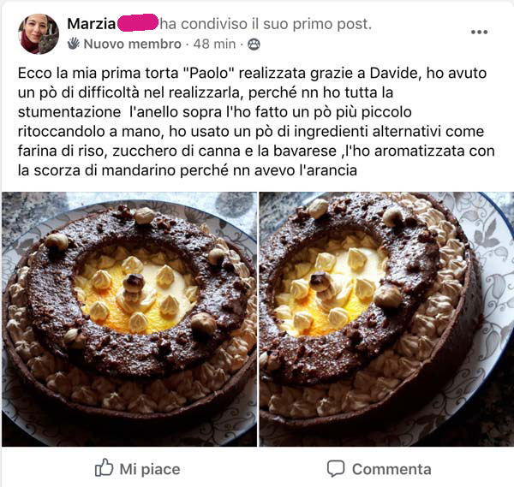Open the right cake photo
This screenshot has height=487, width=514.
point(387,319)
